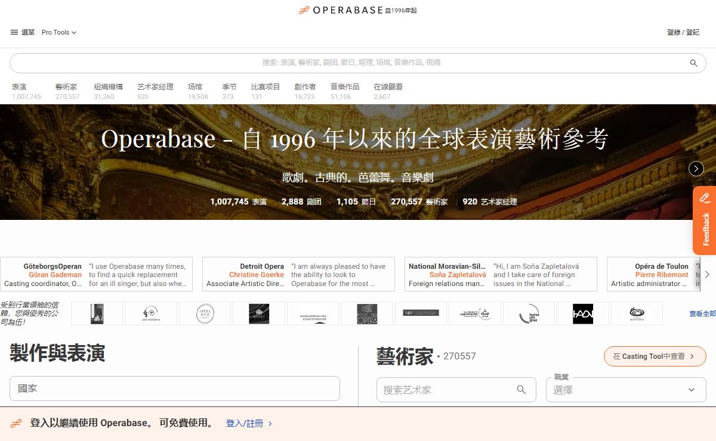Focus the main search bar
Screen dimensions: 716x441
pyautogui.click(x=357, y=63)
